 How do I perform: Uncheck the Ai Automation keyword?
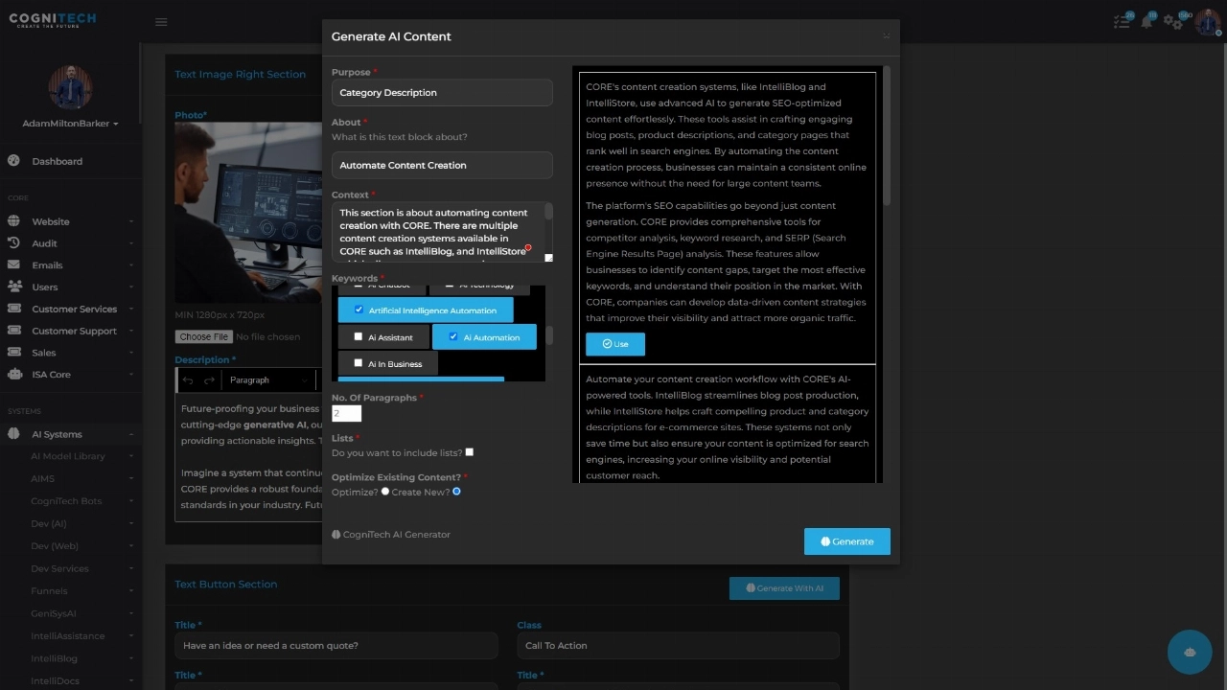coord(453,337)
